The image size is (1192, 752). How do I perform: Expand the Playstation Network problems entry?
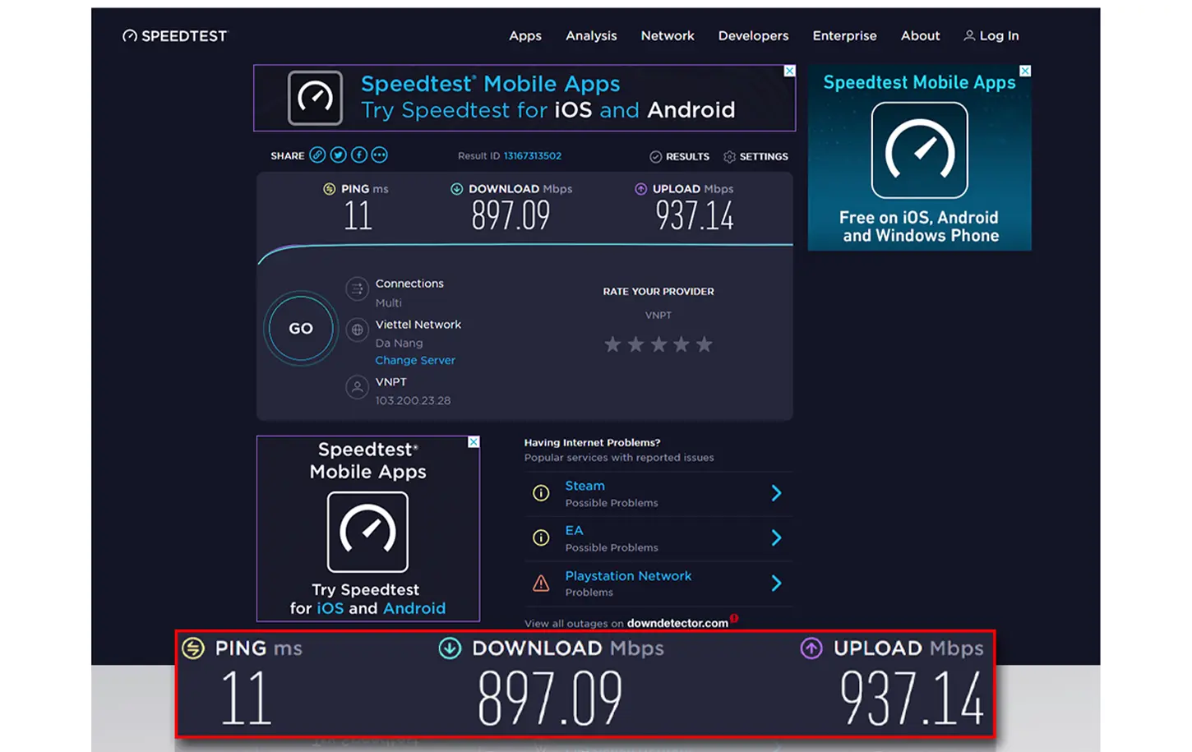coord(775,584)
